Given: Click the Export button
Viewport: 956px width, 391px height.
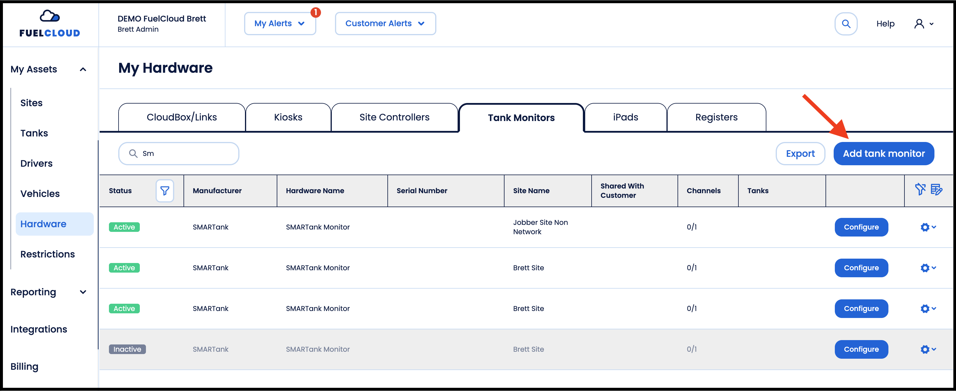Looking at the screenshot, I should tap(800, 153).
